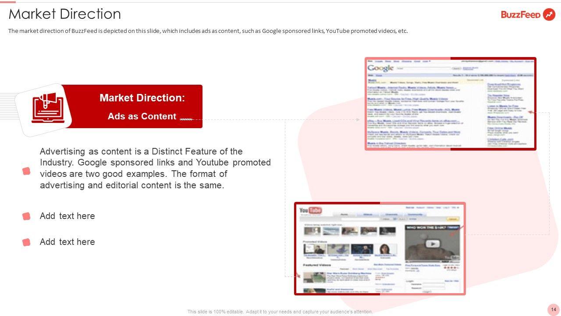Click the advertising as content paragraph
Screen dimensions: 561x316
pos(155,168)
